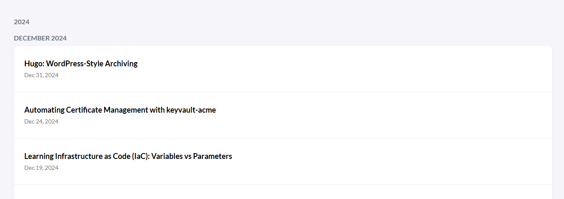Open Learning Infrastructure as Code (IaC) post

coord(128,156)
